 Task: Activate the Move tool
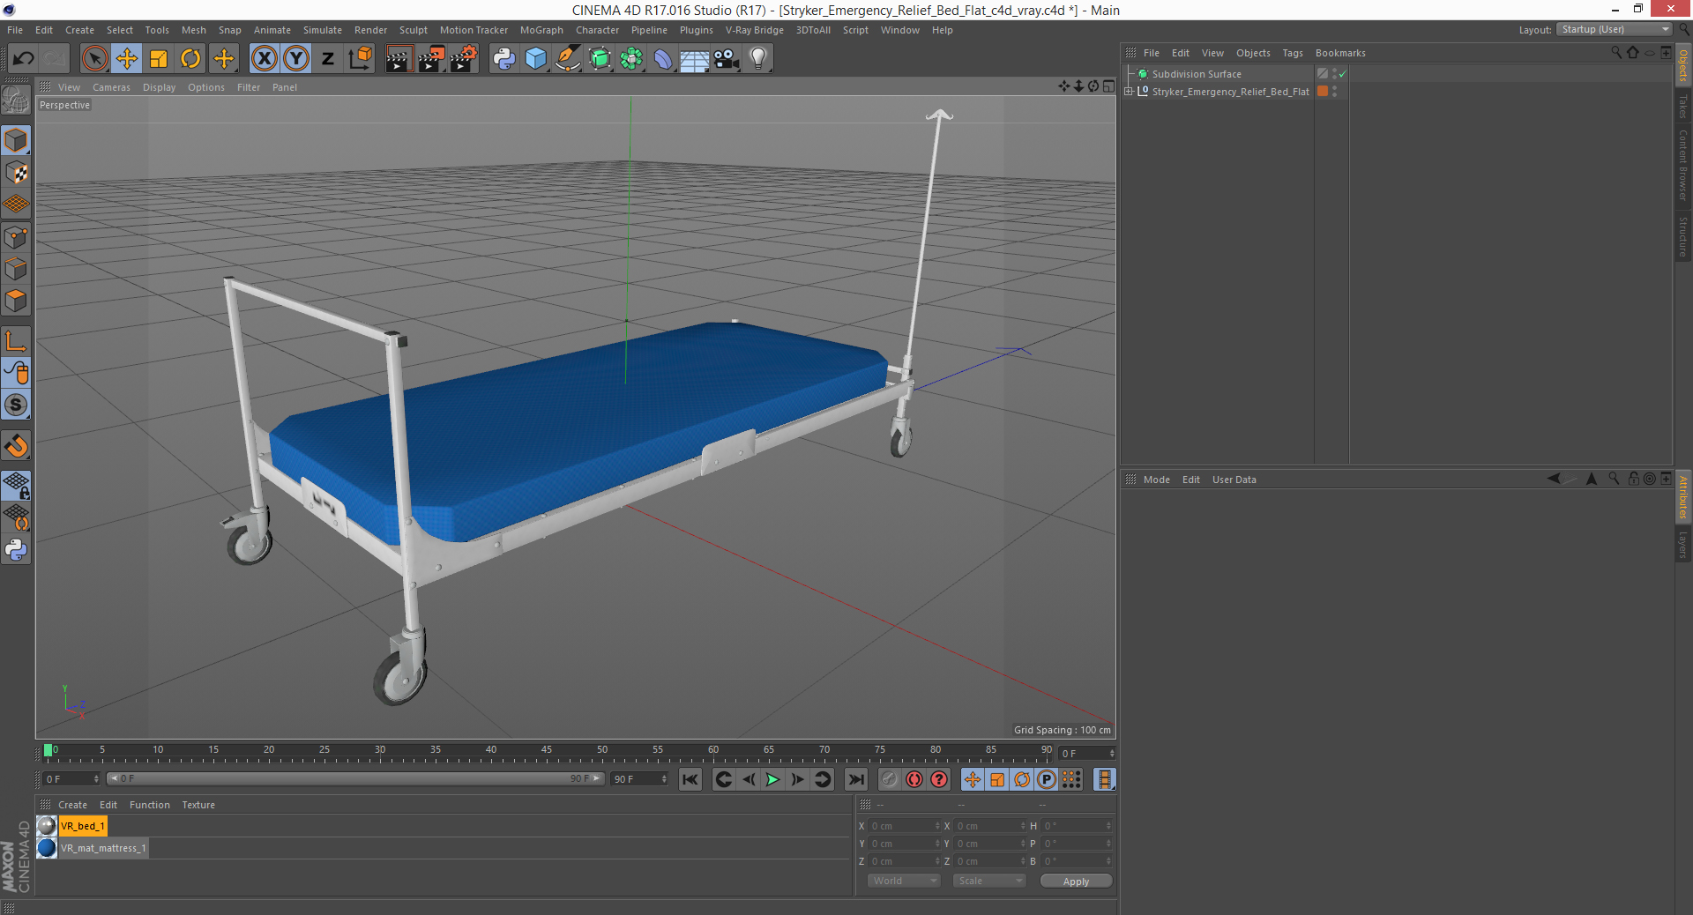[x=127, y=59]
